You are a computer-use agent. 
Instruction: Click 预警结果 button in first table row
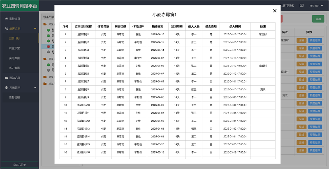[x=316, y=41]
